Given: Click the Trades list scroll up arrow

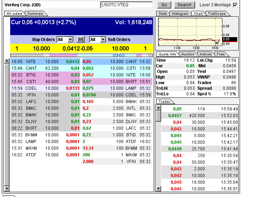Looking at the screenshot, I should tap(158, 108).
